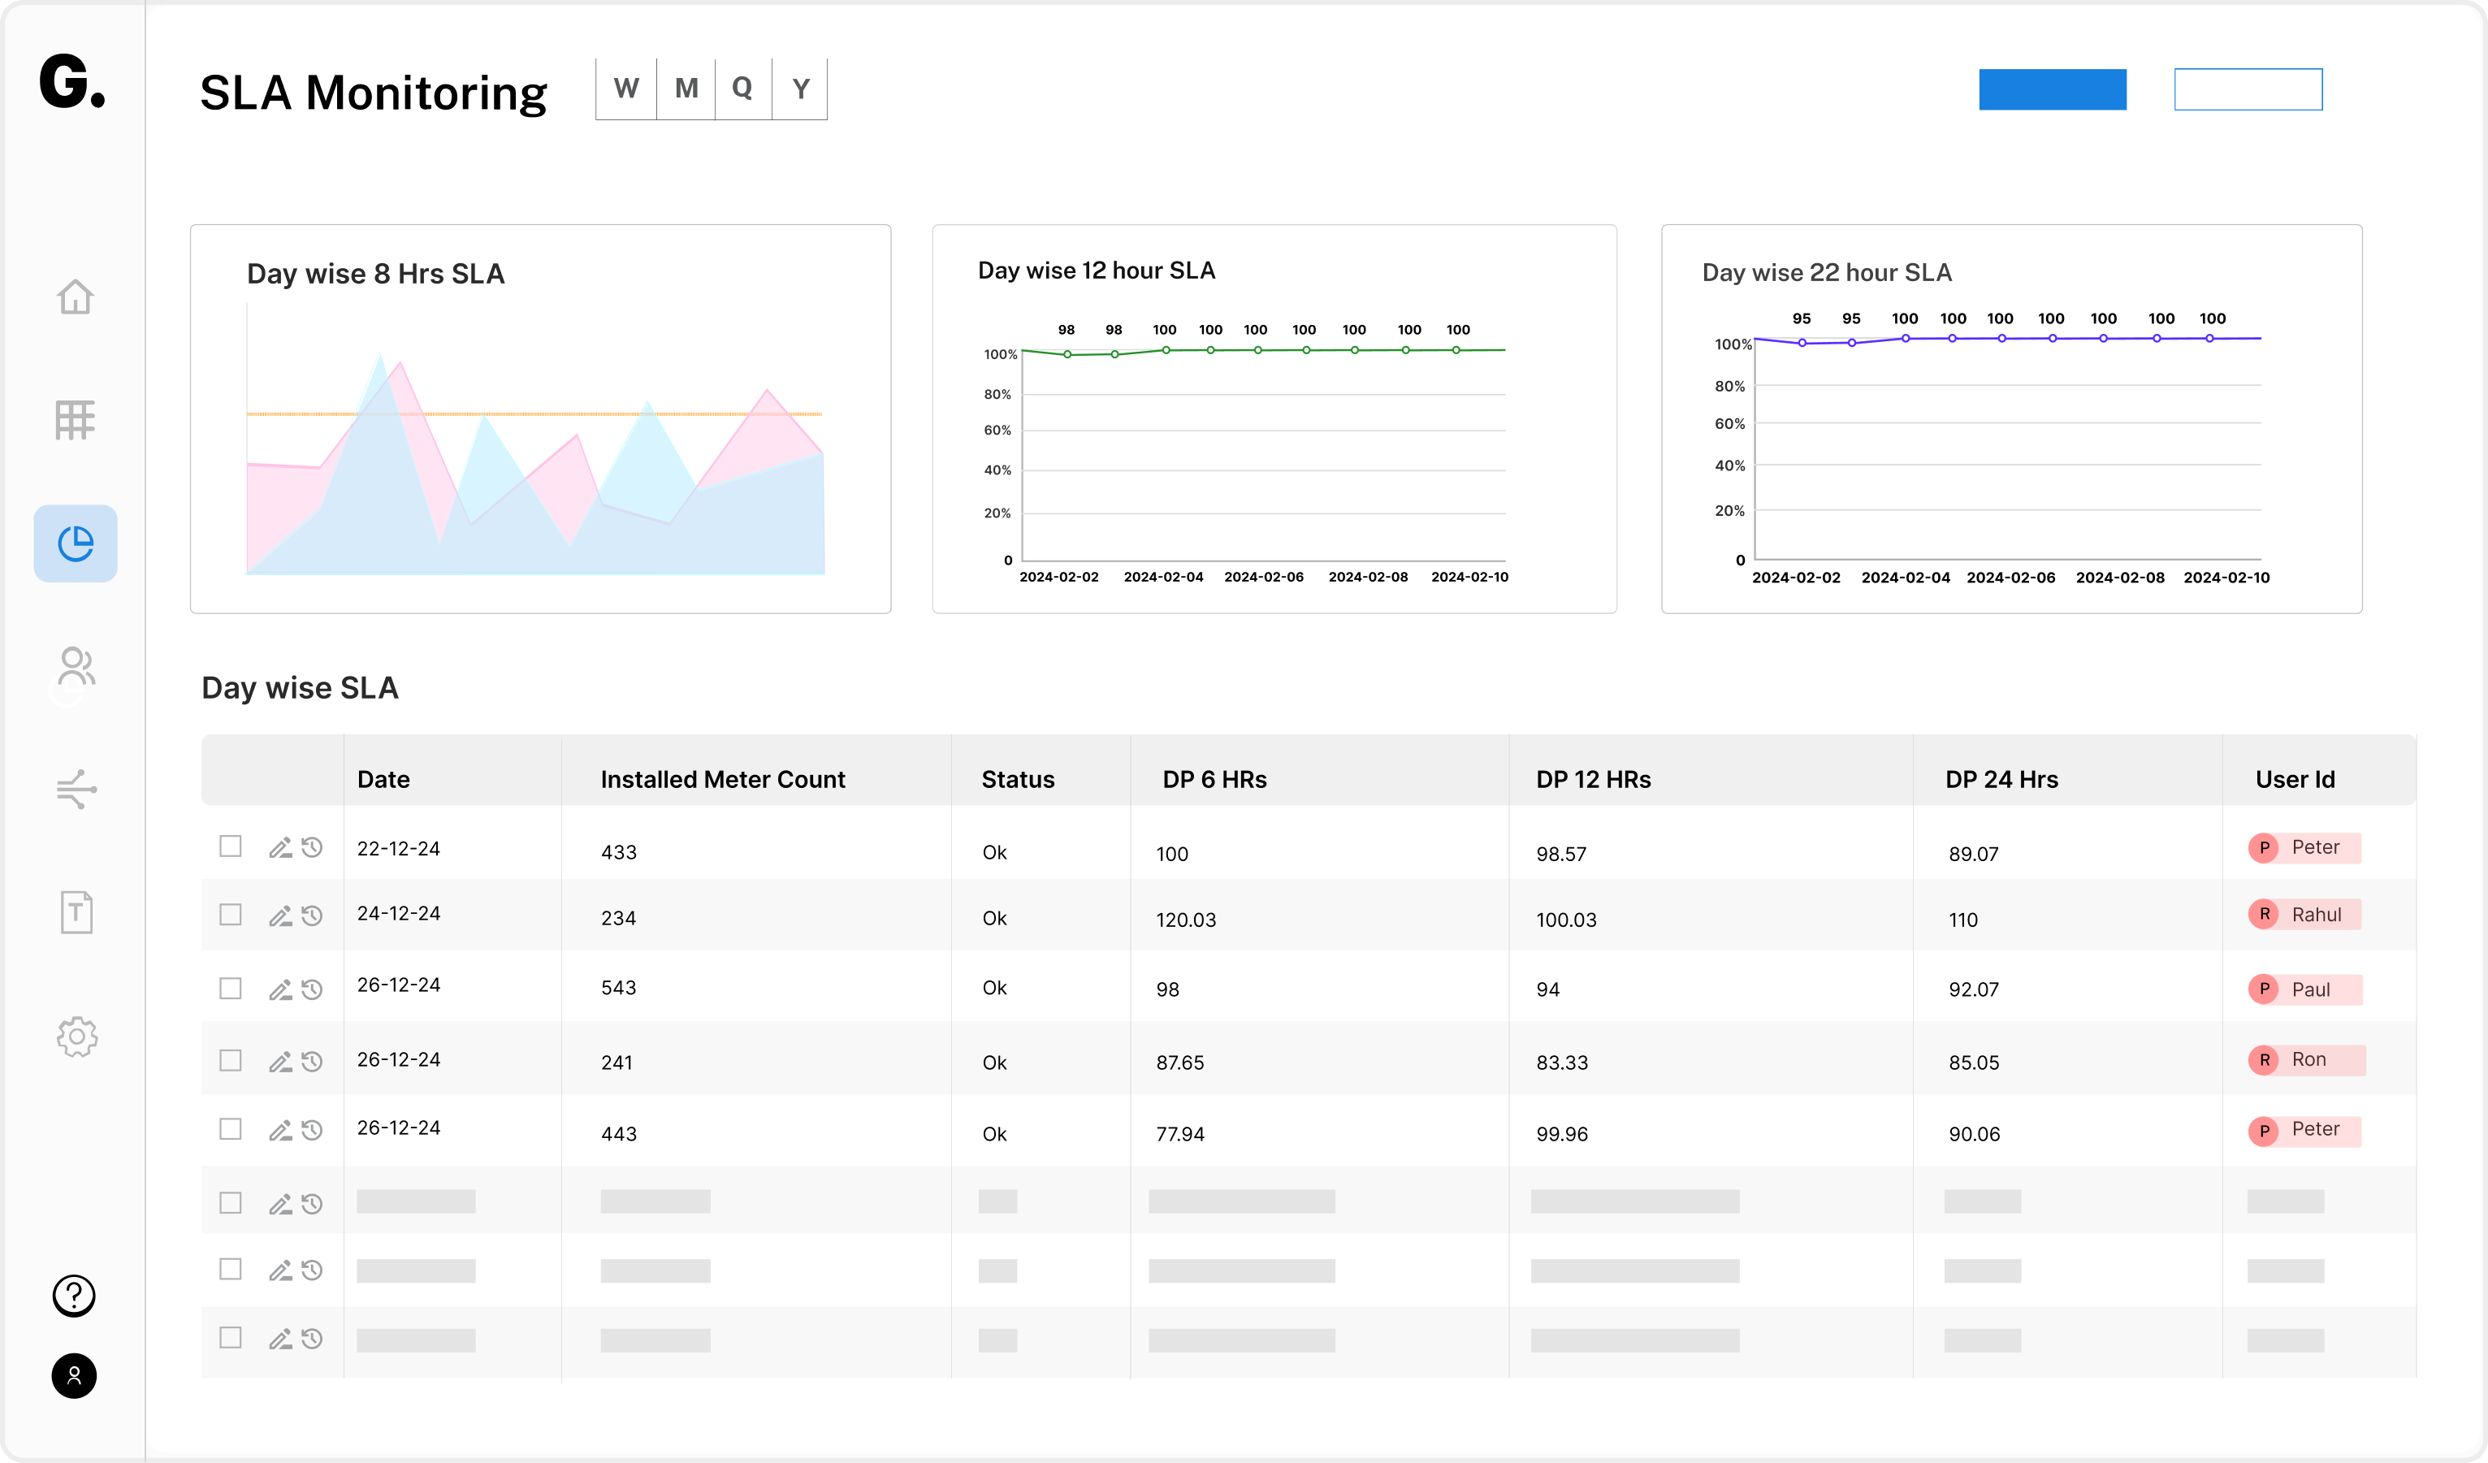Open the Home icon in sidebar
The width and height of the screenshot is (2488, 1463).
[75, 296]
